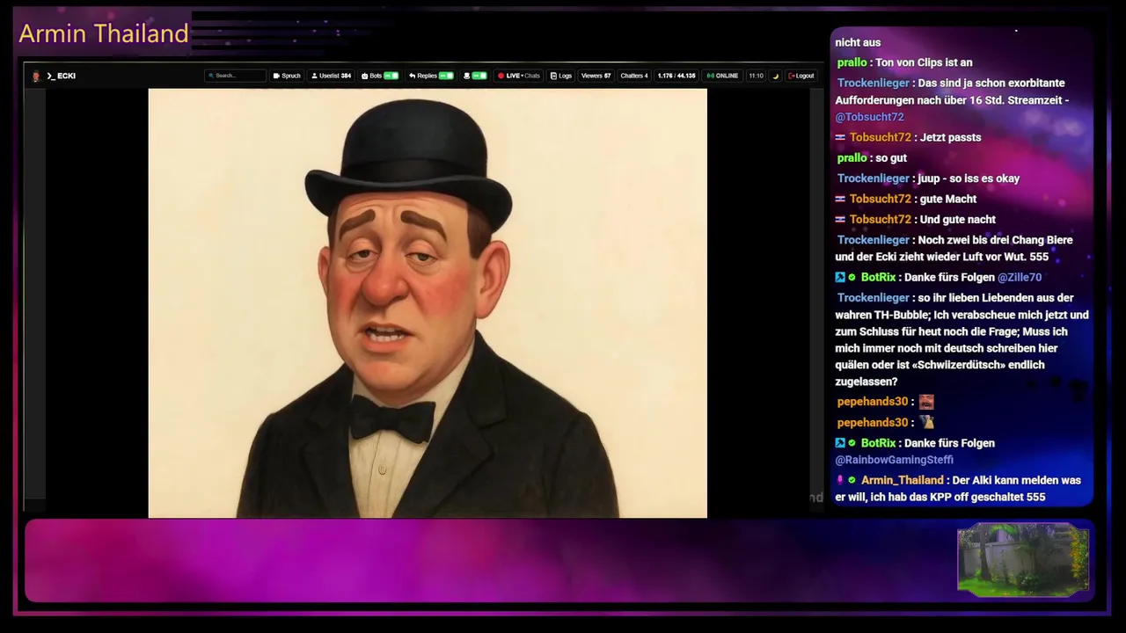The image size is (1126, 633).
Task: Click the 11:10 clock display
Action: point(756,76)
